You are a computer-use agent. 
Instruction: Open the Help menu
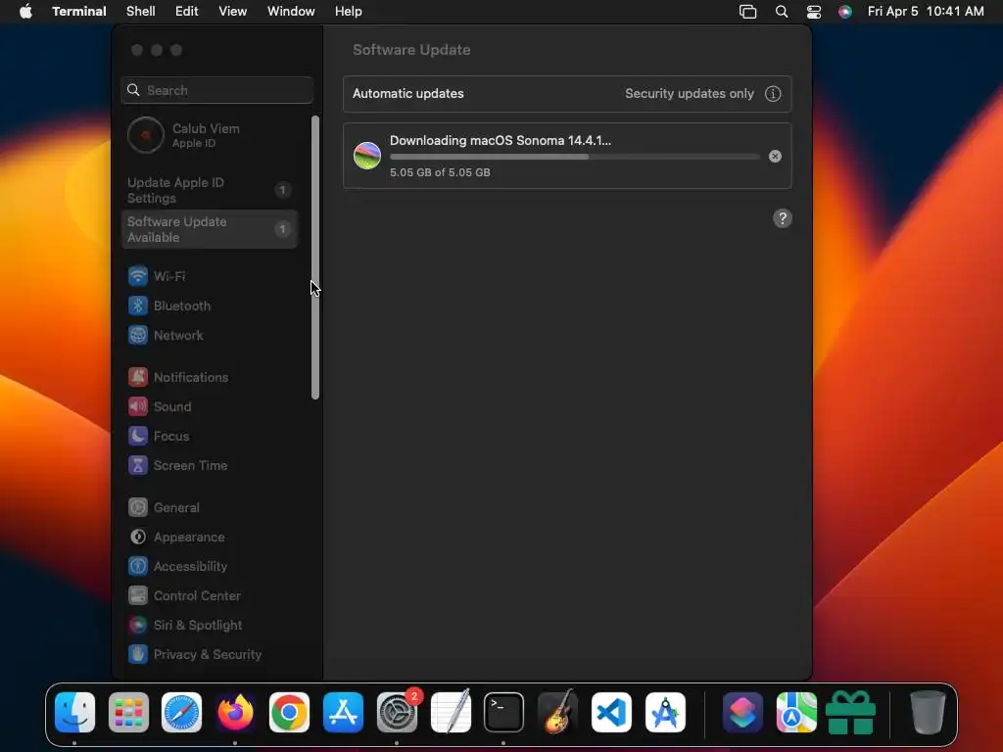pyautogui.click(x=349, y=12)
